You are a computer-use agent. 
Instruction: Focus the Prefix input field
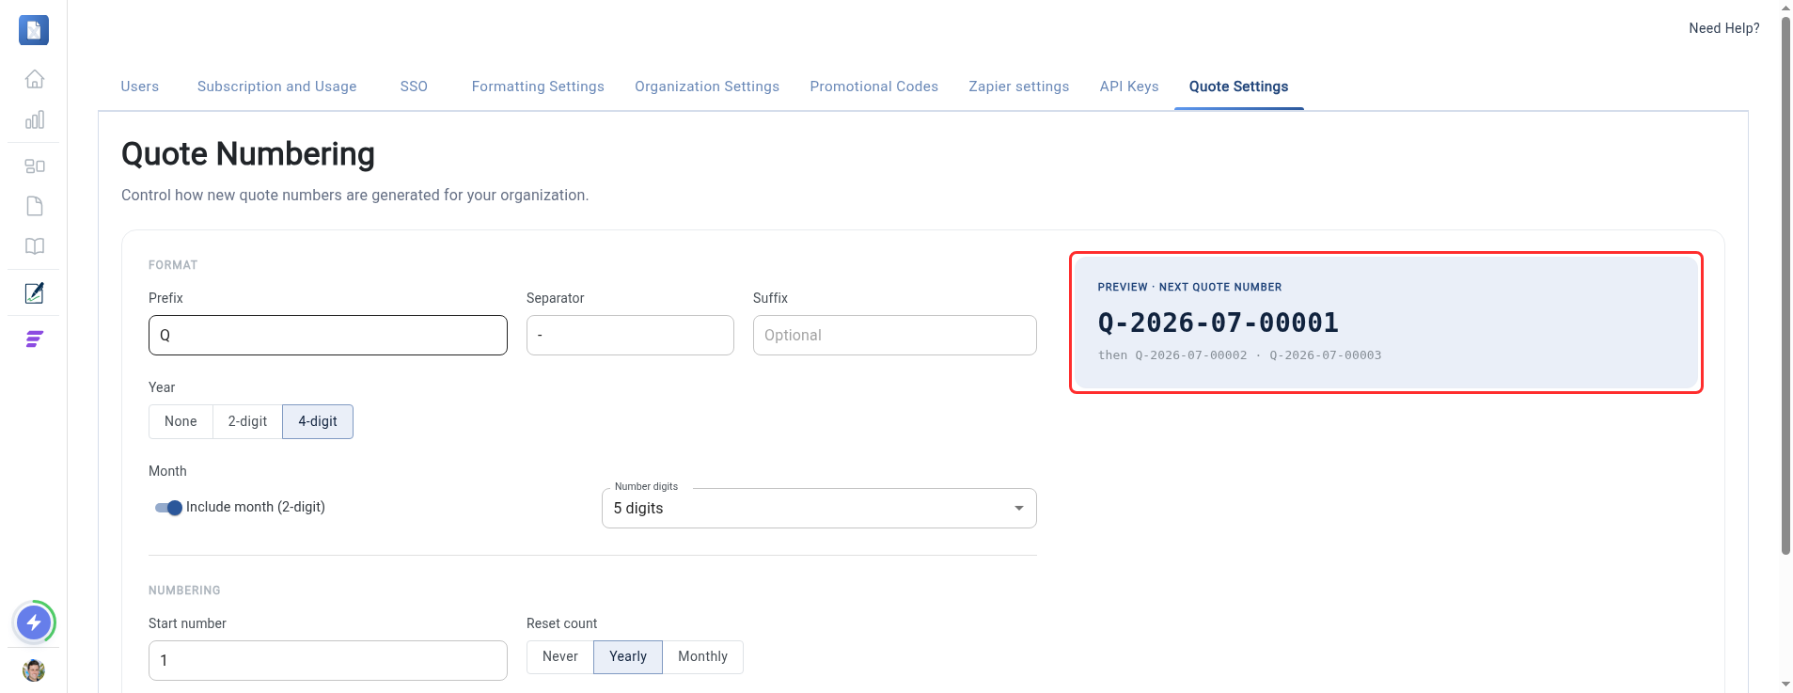click(328, 335)
